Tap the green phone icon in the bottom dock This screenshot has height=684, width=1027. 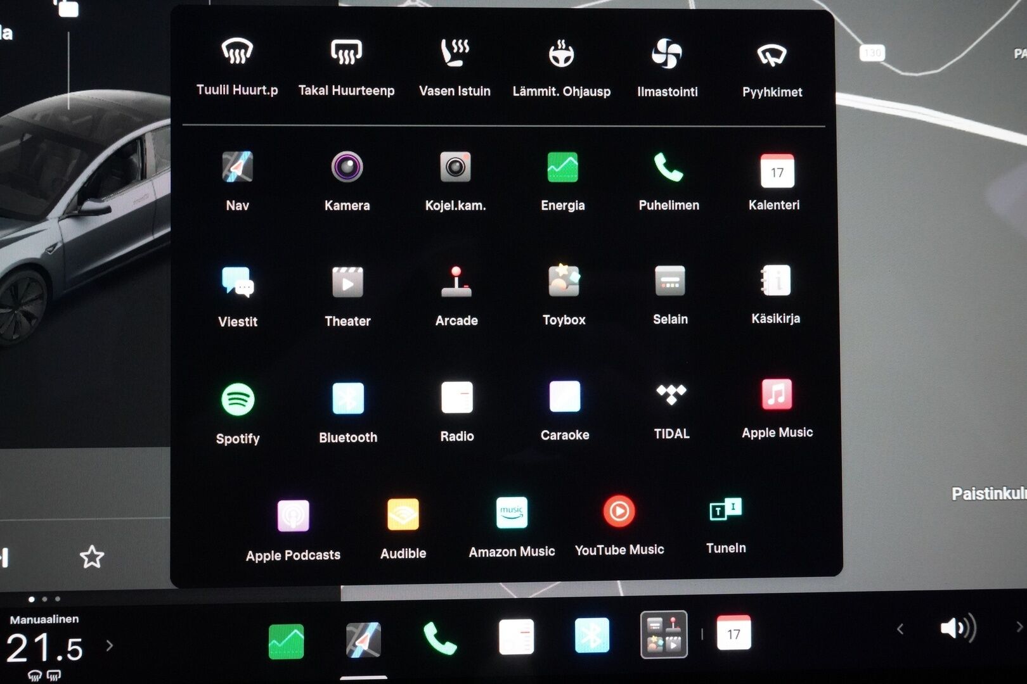pyautogui.click(x=439, y=638)
